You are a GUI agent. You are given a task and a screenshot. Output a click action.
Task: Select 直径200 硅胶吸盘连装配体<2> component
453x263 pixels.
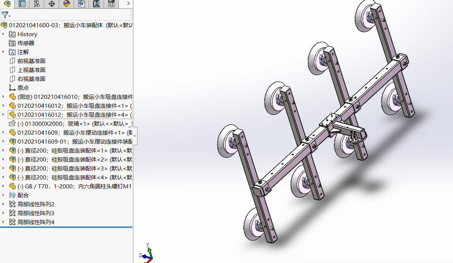(75, 159)
